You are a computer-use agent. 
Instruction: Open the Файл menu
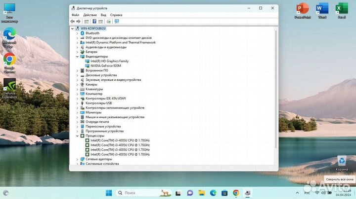(75, 15)
